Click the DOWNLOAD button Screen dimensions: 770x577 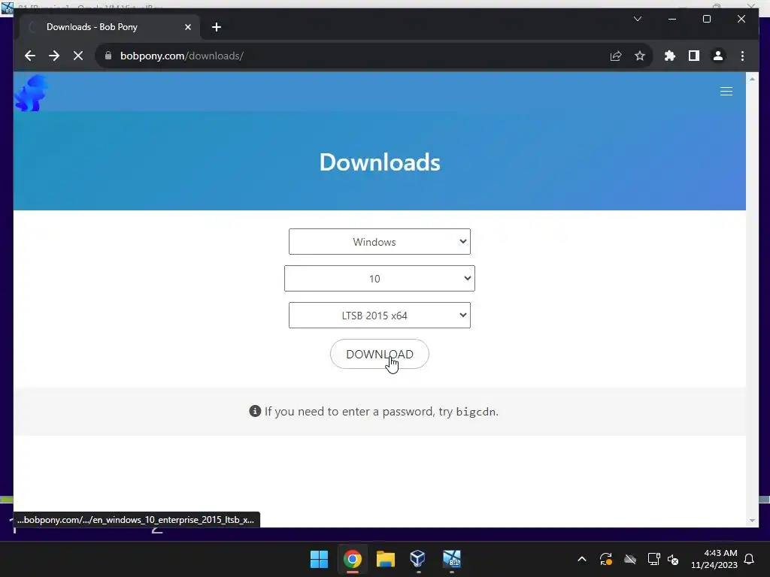380,354
